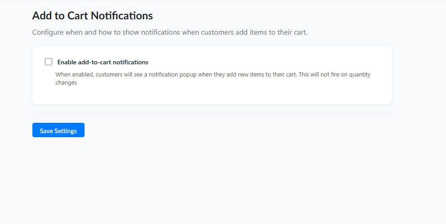The image size is (446, 224).
Task: Click the word "Enable" in the checkbox label
Action: (67, 63)
